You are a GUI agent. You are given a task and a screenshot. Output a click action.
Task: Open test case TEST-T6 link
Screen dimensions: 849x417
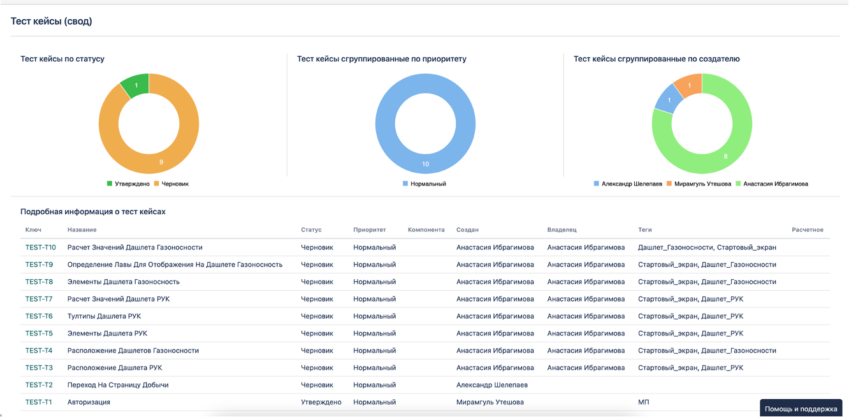39,316
